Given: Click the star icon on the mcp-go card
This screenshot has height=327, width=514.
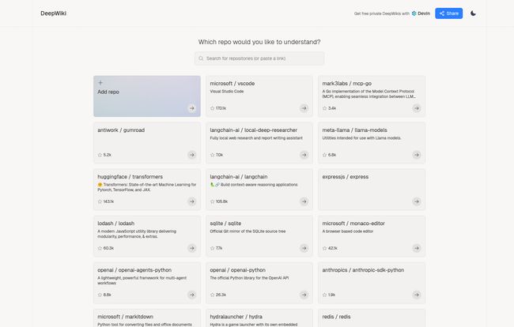Looking at the screenshot, I should pyautogui.click(x=324, y=108).
